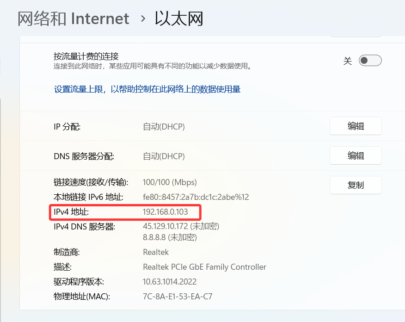Click the 8.8.8.8 DNS server entry

point(154,237)
